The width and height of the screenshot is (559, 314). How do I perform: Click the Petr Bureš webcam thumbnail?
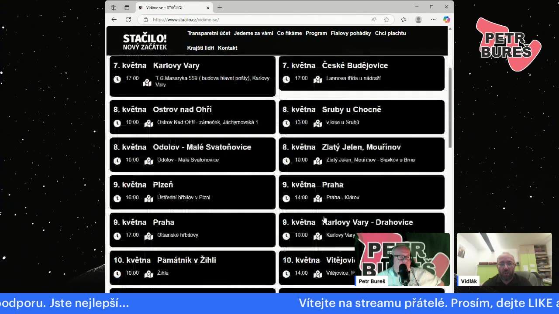[402, 259]
